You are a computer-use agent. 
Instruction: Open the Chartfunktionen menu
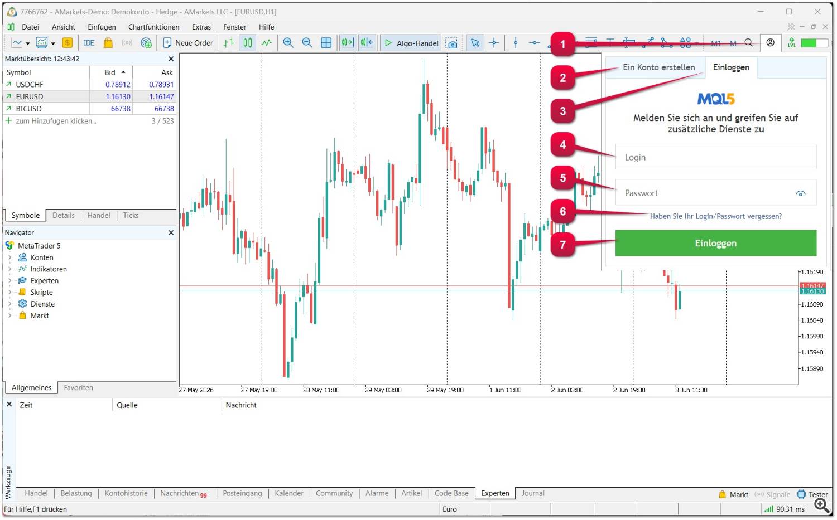point(153,27)
